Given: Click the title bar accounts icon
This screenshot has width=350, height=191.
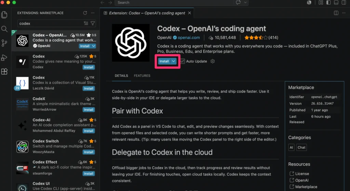Looking at the screenshot, I should coord(309,2).
